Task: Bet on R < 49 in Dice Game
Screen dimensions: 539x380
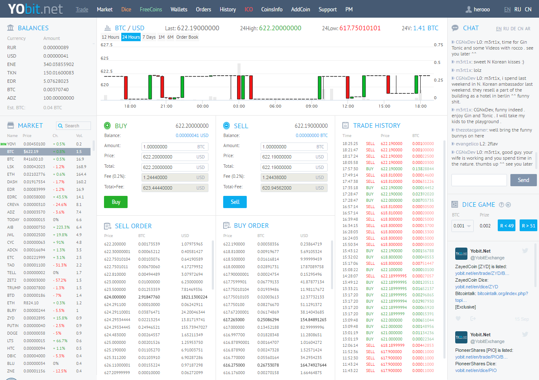Action: click(x=507, y=226)
